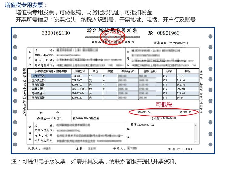Click the 数量 column header

(110, 71)
